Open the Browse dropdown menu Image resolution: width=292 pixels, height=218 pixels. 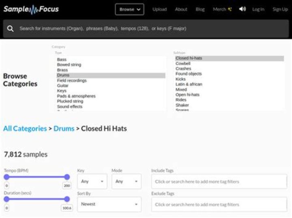click(x=129, y=9)
